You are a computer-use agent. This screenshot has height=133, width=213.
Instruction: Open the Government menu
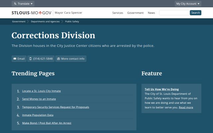(x=135, y=13)
